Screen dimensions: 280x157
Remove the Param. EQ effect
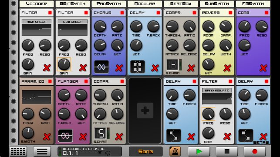(x=47, y=137)
